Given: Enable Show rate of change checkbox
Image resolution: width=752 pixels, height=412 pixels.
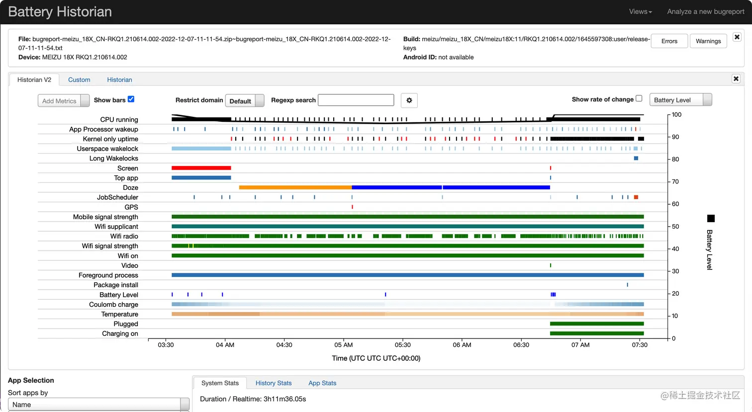Looking at the screenshot, I should click(x=639, y=98).
